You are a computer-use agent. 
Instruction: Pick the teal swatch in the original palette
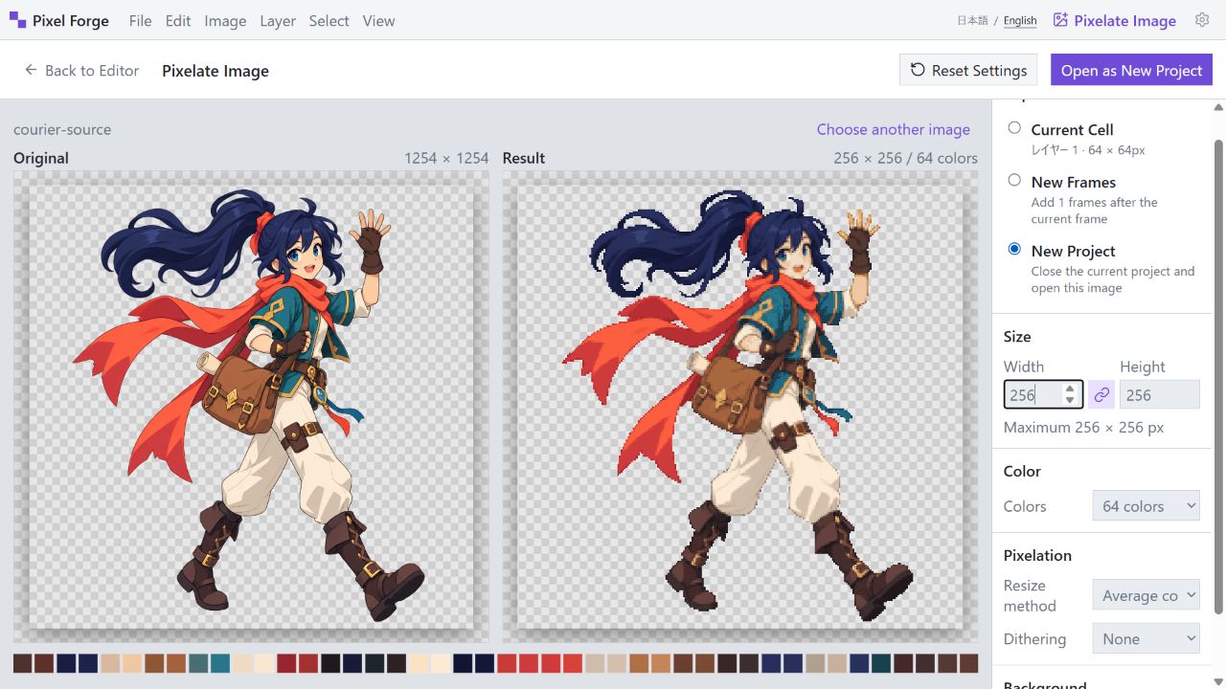[x=219, y=663]
